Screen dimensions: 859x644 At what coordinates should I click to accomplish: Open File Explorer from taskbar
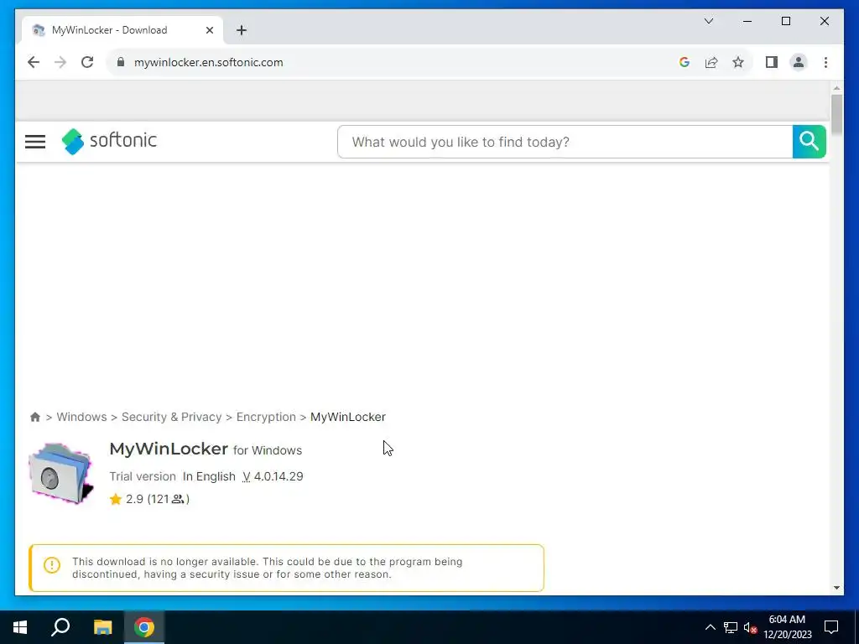tap(102, 627)
